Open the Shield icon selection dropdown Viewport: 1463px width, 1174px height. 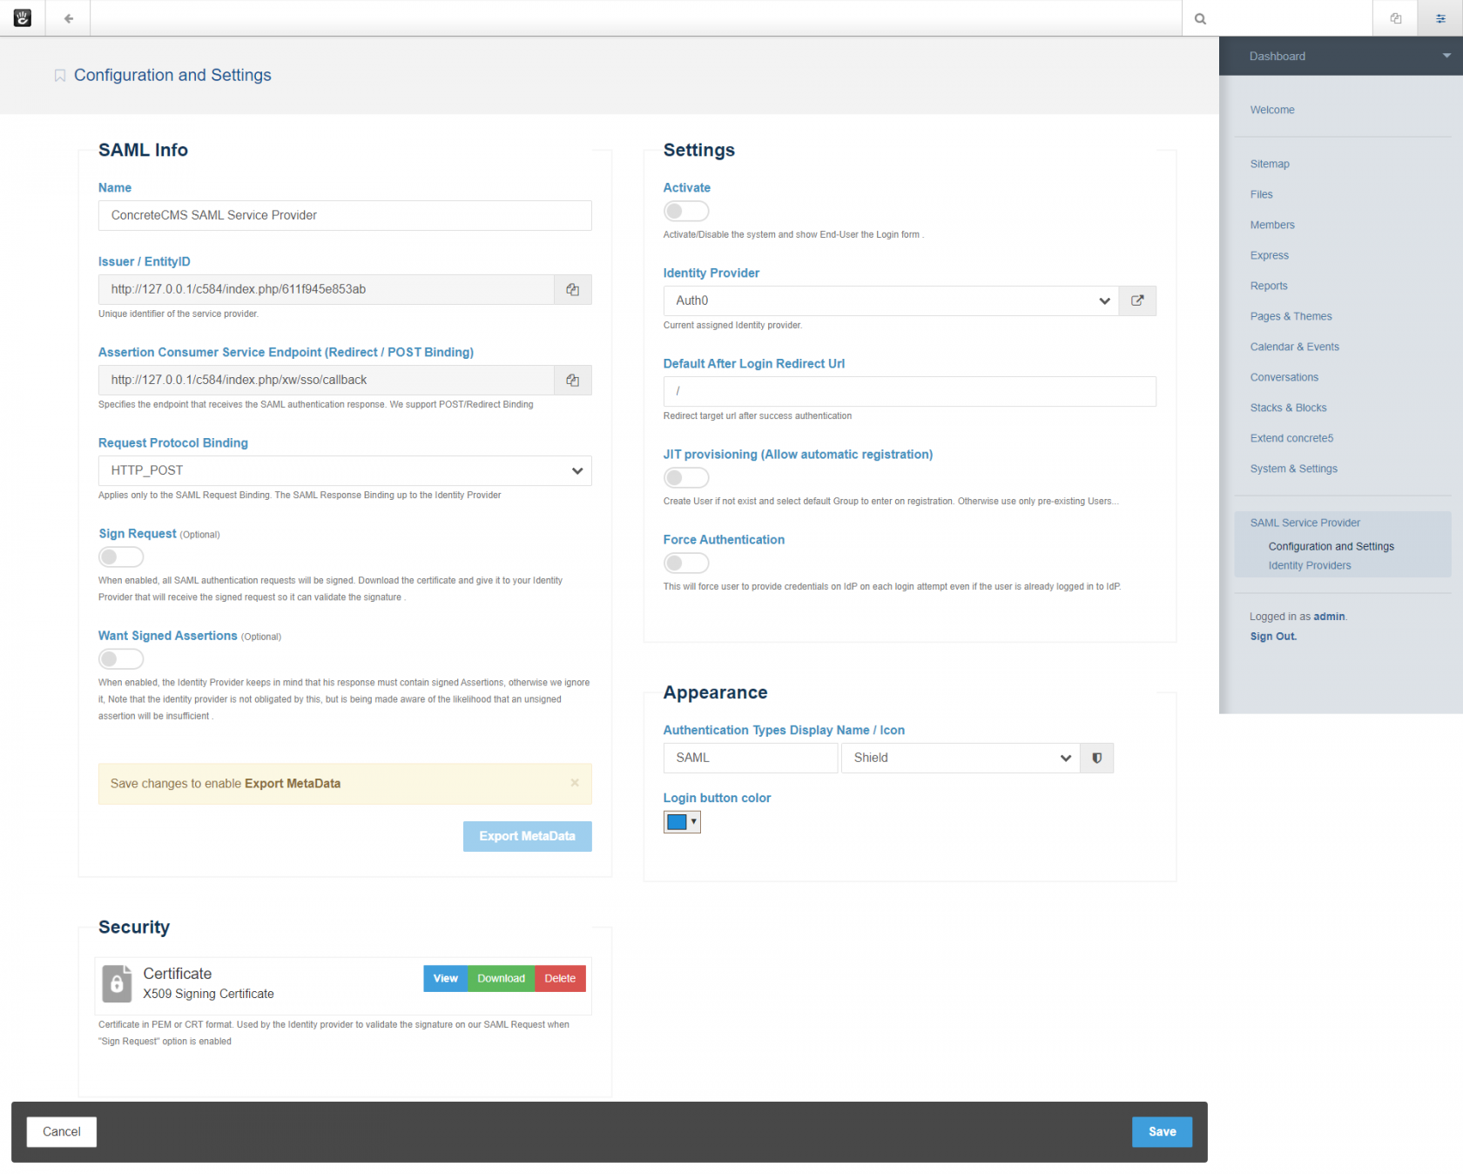tap(960, 758)
